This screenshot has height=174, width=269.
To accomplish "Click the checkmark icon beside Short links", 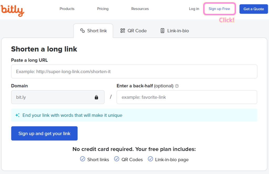I will (x=82, y=159).
